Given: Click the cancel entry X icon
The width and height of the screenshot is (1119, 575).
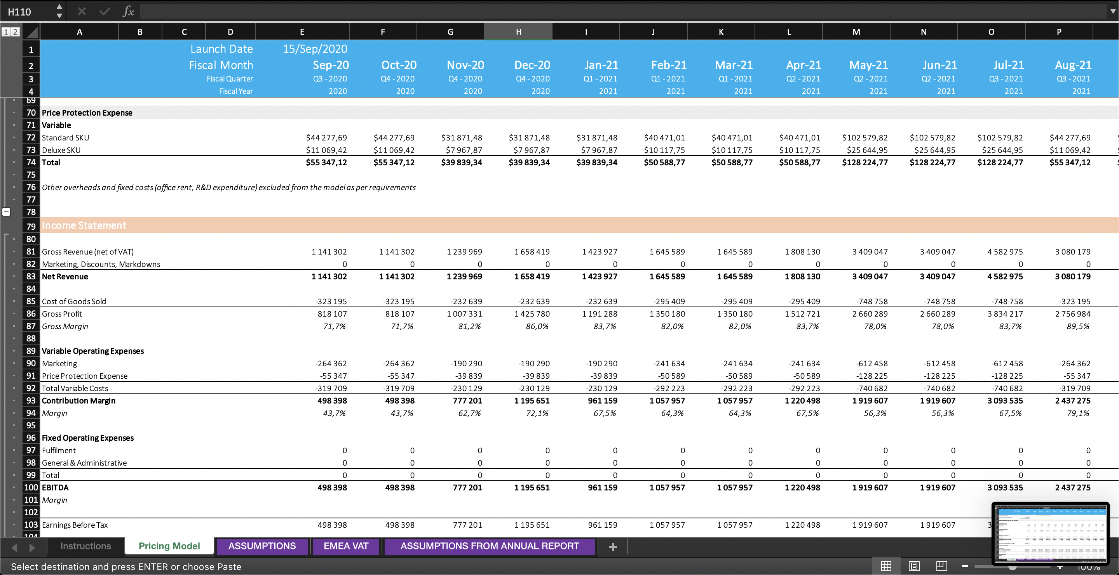Looking at the screenshot, I should pyautogui.click(x=82, y=11).
